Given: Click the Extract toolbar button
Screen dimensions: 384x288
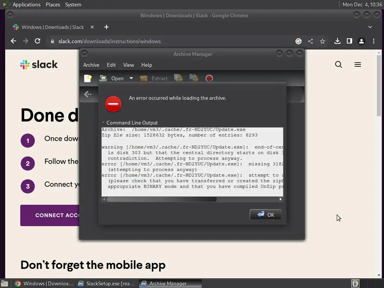Looking at the screenshot, I should click(x=154, y=78).
